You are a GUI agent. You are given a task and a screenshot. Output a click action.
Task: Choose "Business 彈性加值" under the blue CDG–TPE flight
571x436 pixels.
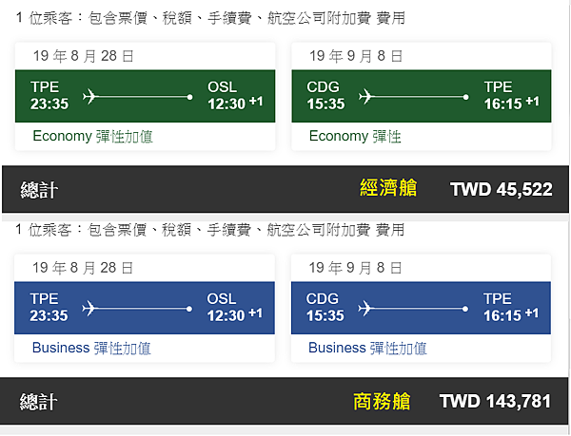pos(367,348)
